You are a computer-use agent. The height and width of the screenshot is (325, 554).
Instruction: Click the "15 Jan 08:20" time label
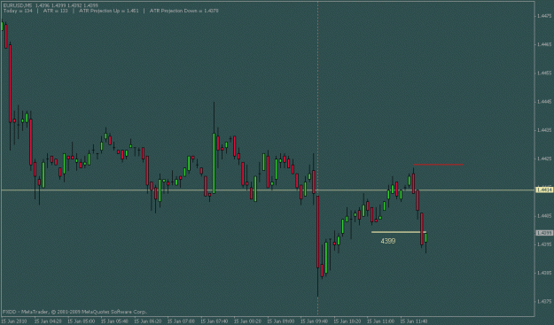tap(247, 321)
